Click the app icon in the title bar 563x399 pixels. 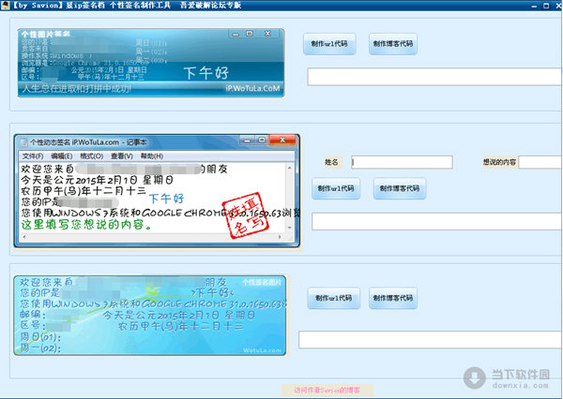coord(5,5)
